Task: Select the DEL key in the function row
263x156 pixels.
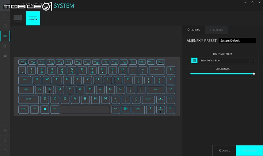Action: (x=160, y=62)
